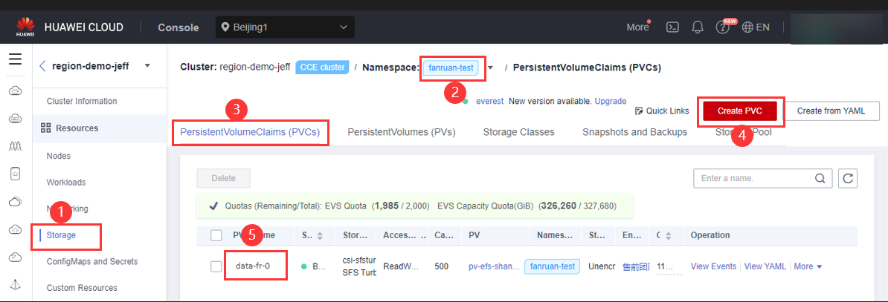Click the notification bell icon

click(x=698, y=27)
